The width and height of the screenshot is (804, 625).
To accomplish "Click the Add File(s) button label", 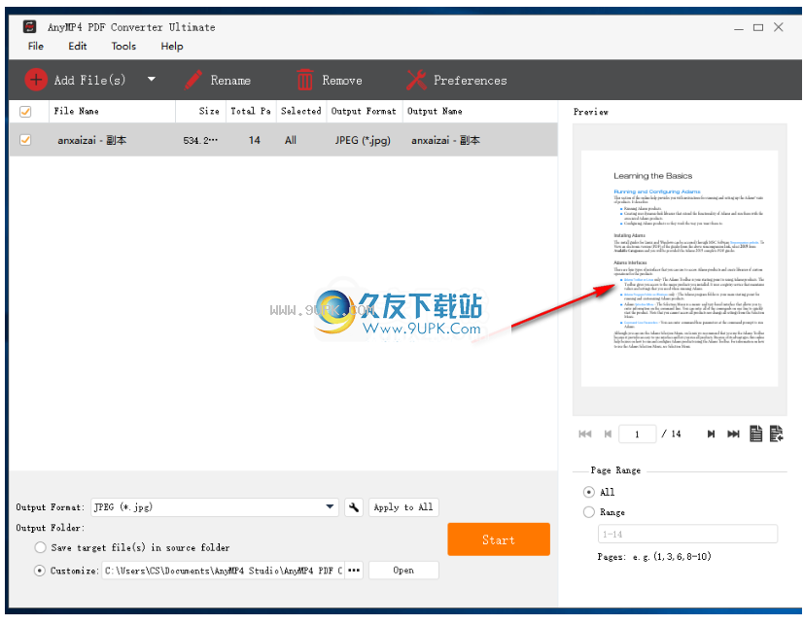I will pos(89,80).
